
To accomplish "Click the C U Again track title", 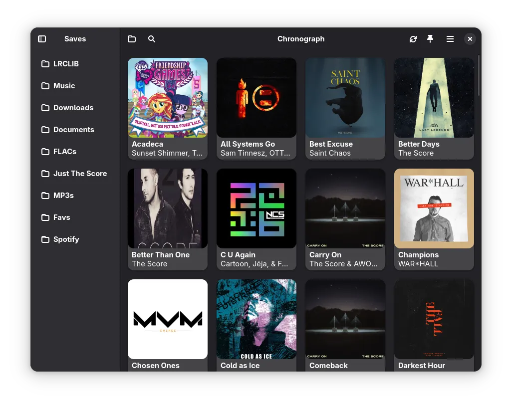I will click(238, 255).
